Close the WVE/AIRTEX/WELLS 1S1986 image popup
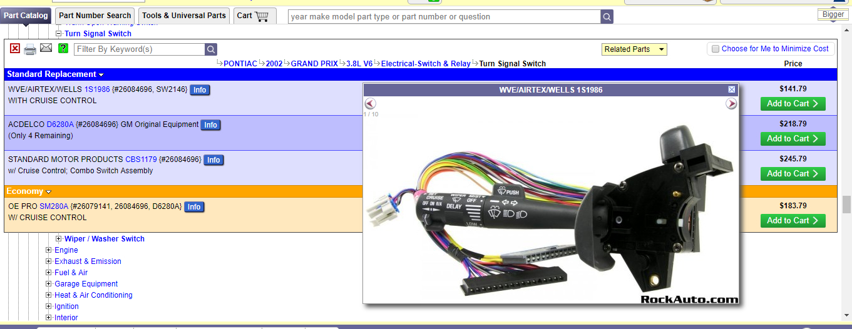Image resolution: width=852 pixels, height=329 pixels. [x=732, y=89]
